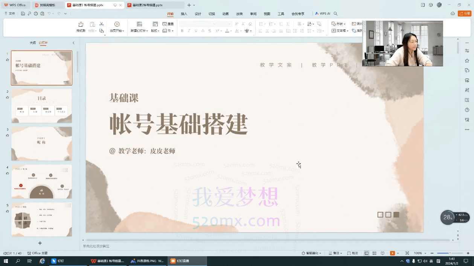Click the Undo arrow icon
The image size is (474, 266).
tap(49, 14)
